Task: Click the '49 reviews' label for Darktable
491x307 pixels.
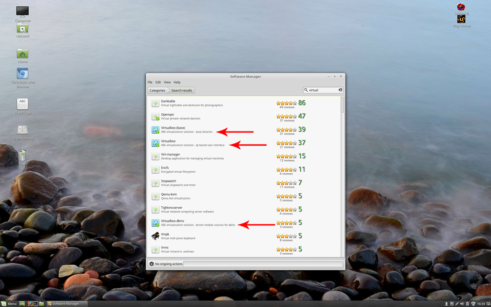Action: point(287,107)
